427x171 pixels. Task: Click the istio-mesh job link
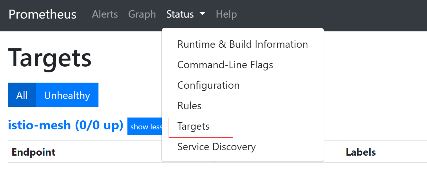39,125
